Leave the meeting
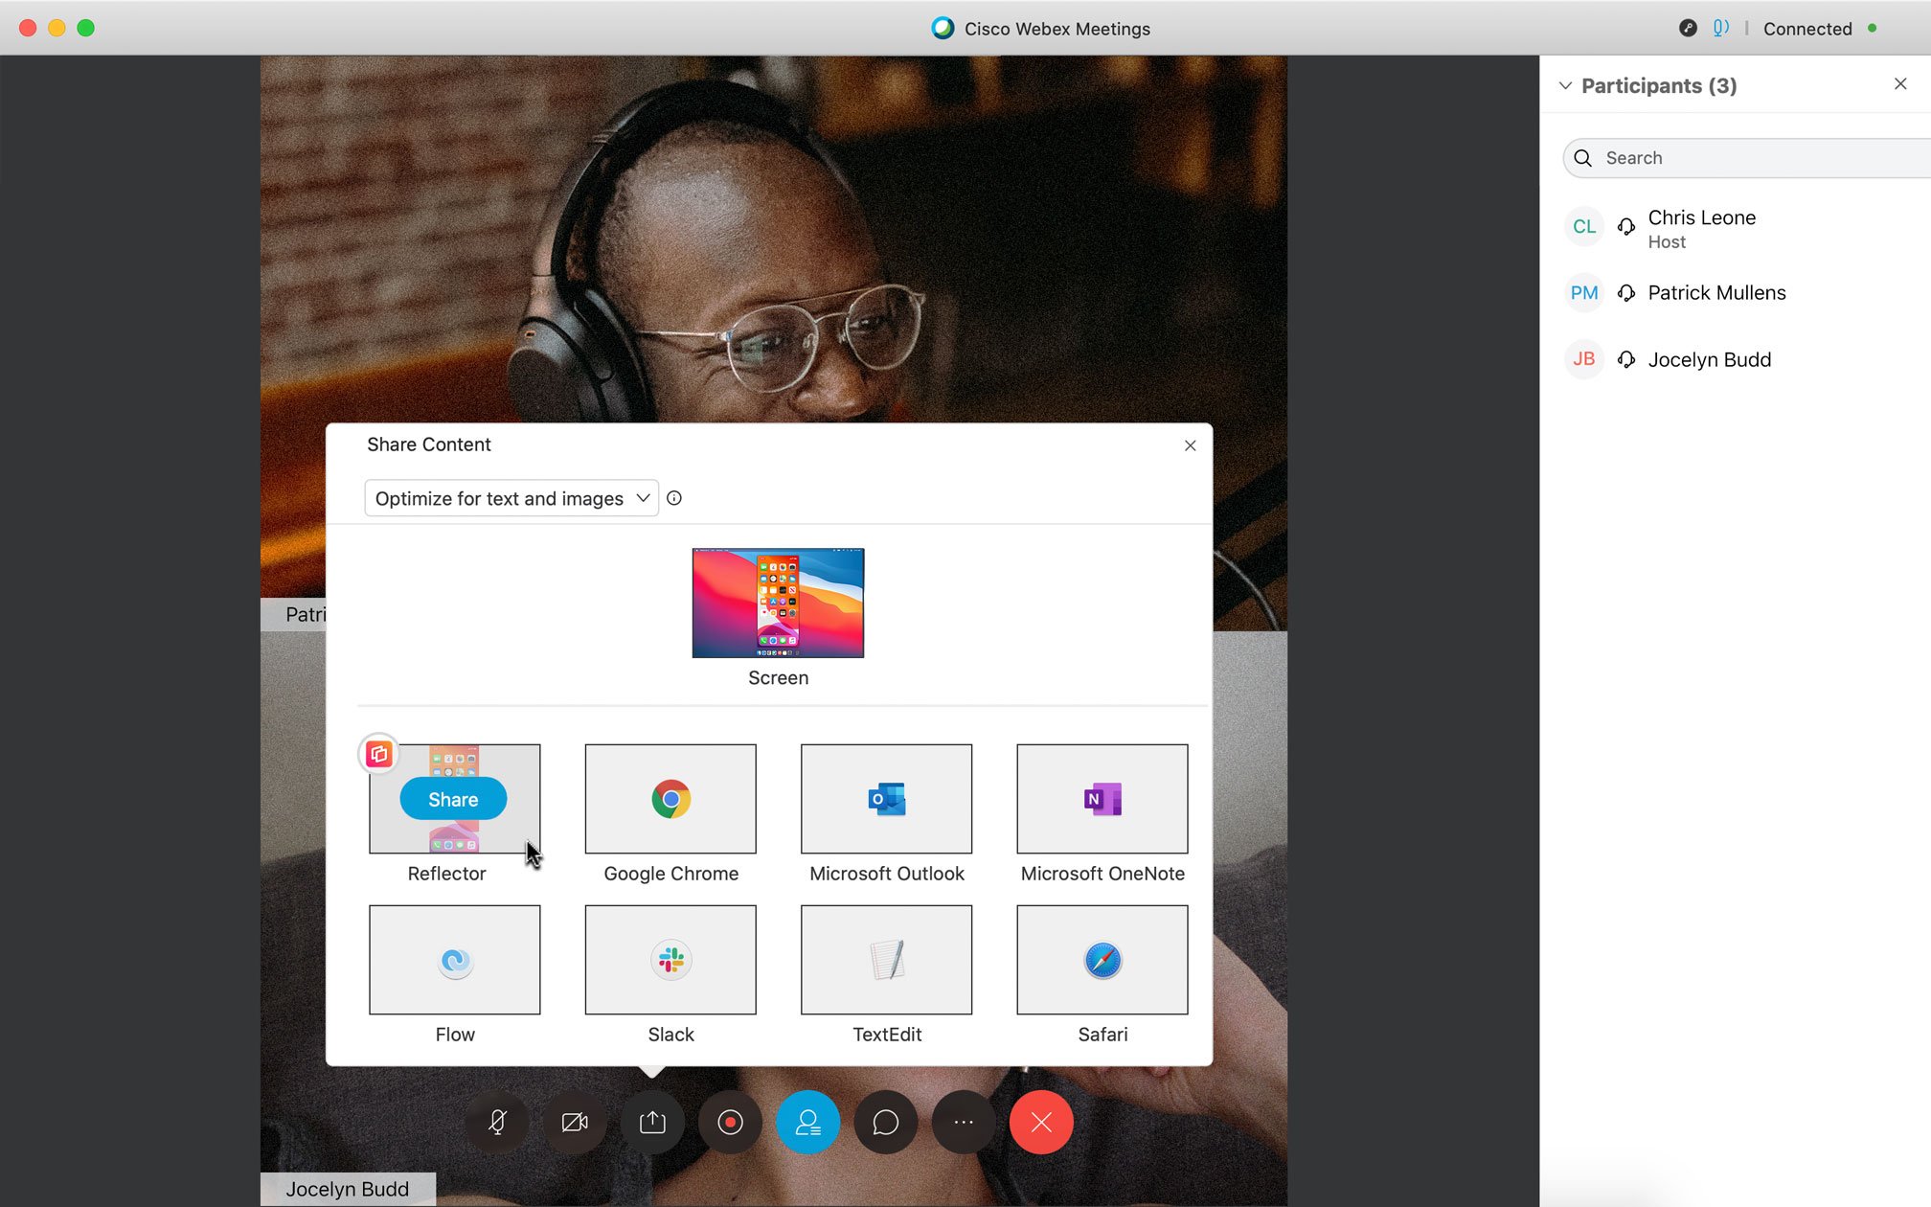Image resolution: width=1931 pixels, height=1207 pixels. [x=1040, y=1122]
